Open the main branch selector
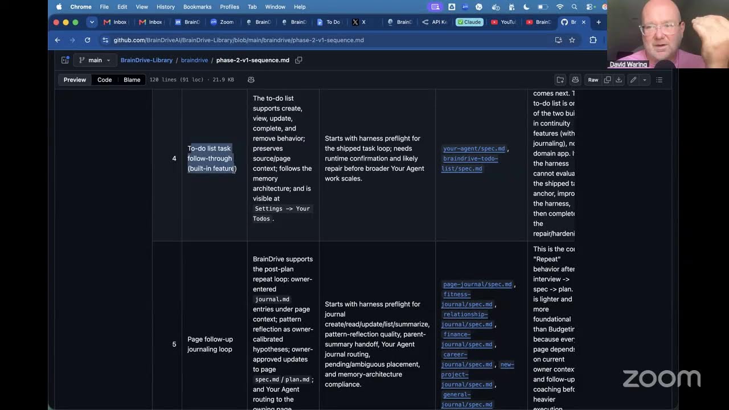 [x=95, y=60]
